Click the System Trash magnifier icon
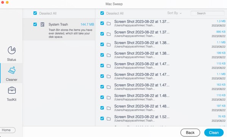Screen dimensions: 227x137 [42, 24]
